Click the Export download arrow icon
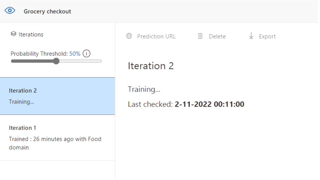 [x=251, y=36]
